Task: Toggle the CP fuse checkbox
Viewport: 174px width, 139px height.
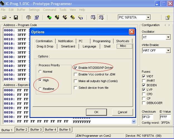Action: 144,99
